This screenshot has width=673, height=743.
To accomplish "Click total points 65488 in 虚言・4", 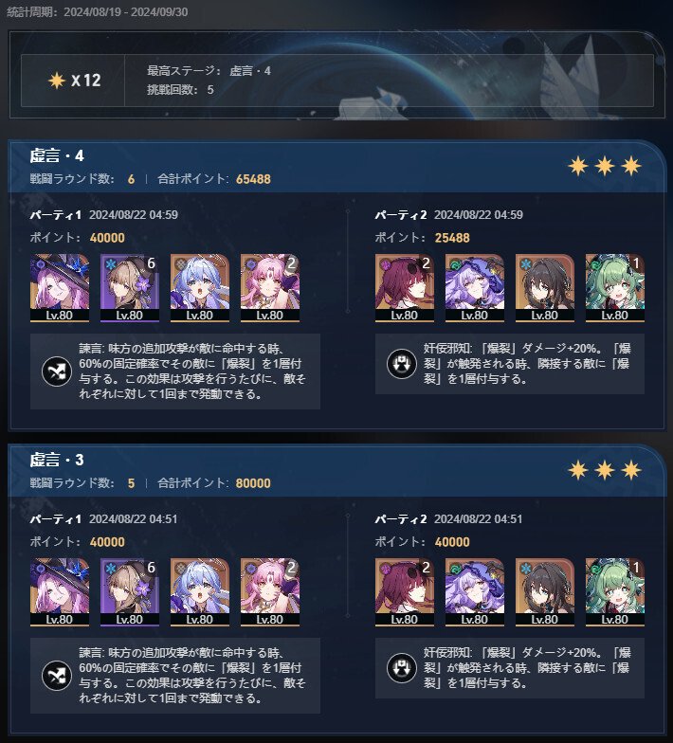I will point(253,179).
